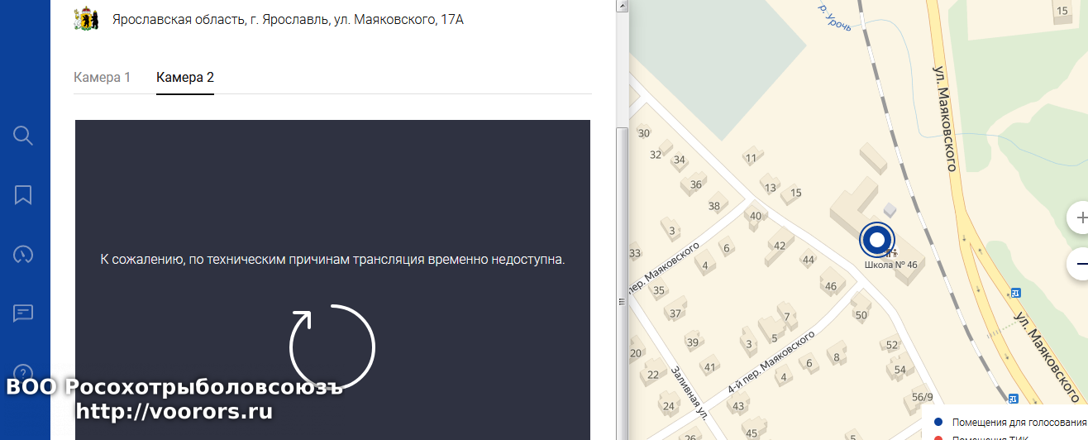Click the vertical scrollbar thumb beside the map
The width and height of the screenshot is (1088, 440).
(621, 207)
